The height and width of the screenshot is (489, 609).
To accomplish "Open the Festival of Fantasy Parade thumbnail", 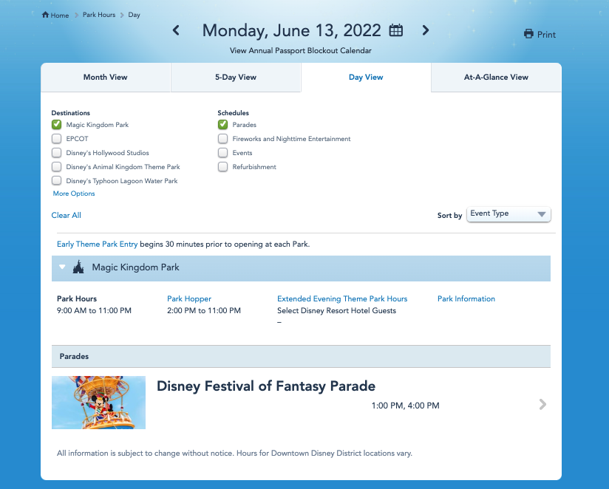I will (x=98, y=403).
